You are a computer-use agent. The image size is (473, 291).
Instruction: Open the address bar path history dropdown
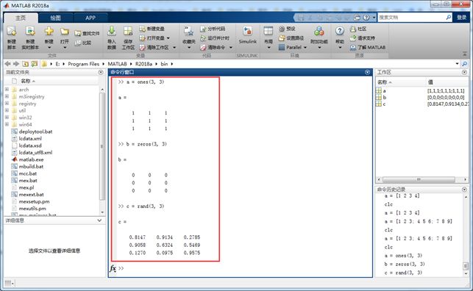(x=457, y=63)
